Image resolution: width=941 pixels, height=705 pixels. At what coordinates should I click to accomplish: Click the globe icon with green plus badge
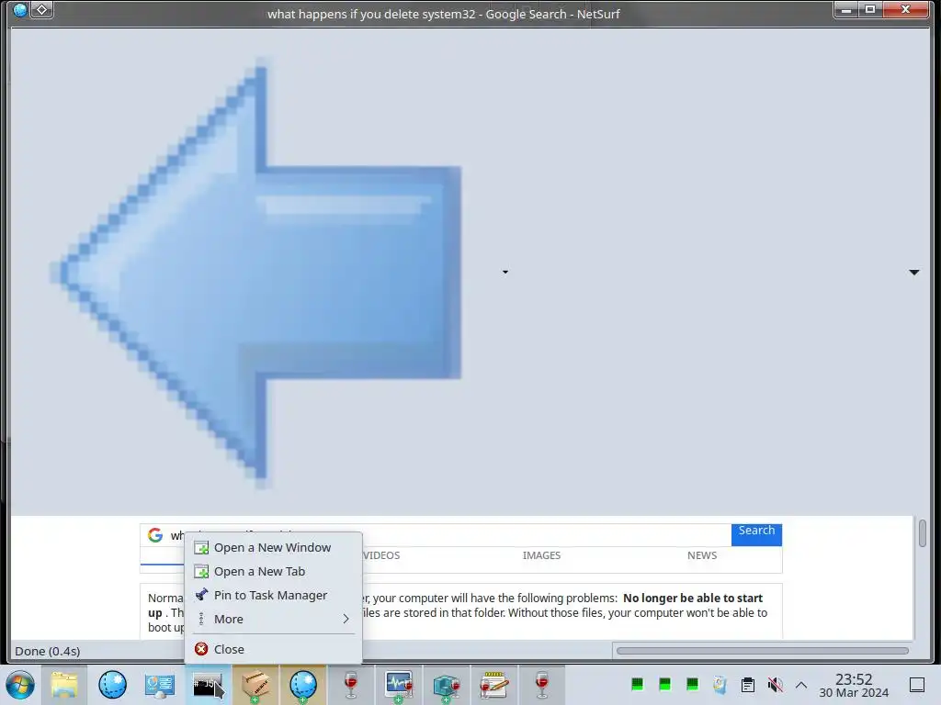coord(303,685)
